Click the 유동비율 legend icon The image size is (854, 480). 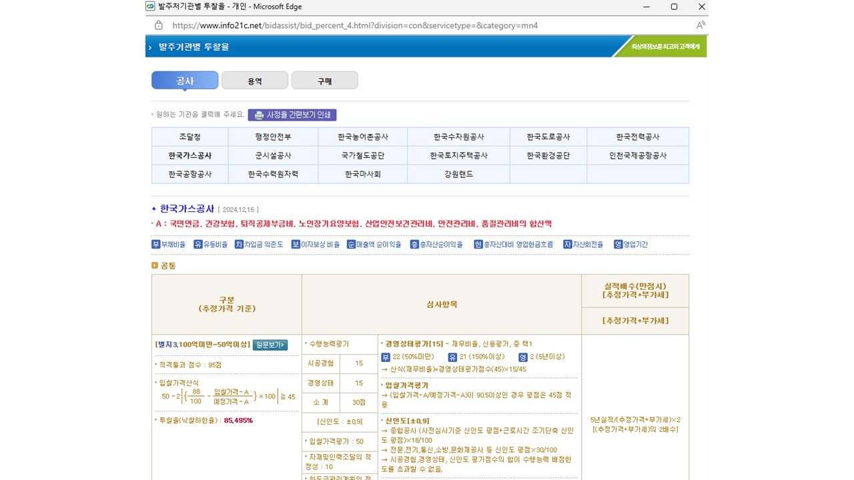(198, 245)
